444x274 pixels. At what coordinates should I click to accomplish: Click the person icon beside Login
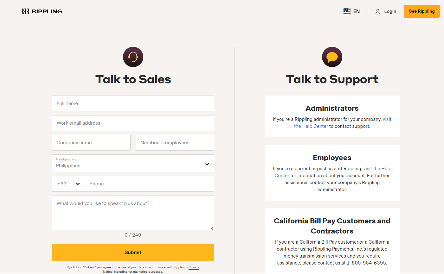coord(377,11)
